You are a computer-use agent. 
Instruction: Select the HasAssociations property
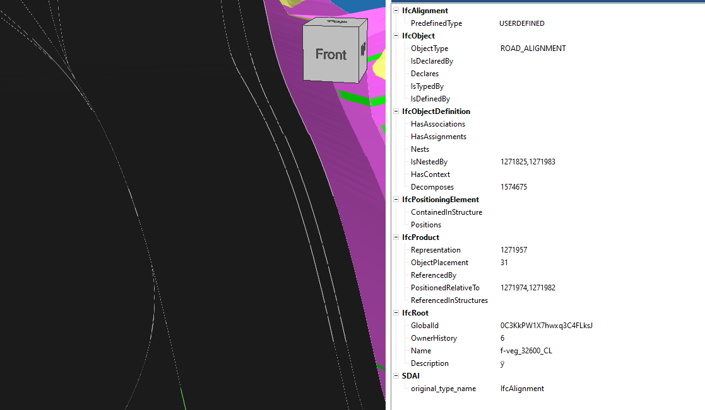tap(438, 124)
